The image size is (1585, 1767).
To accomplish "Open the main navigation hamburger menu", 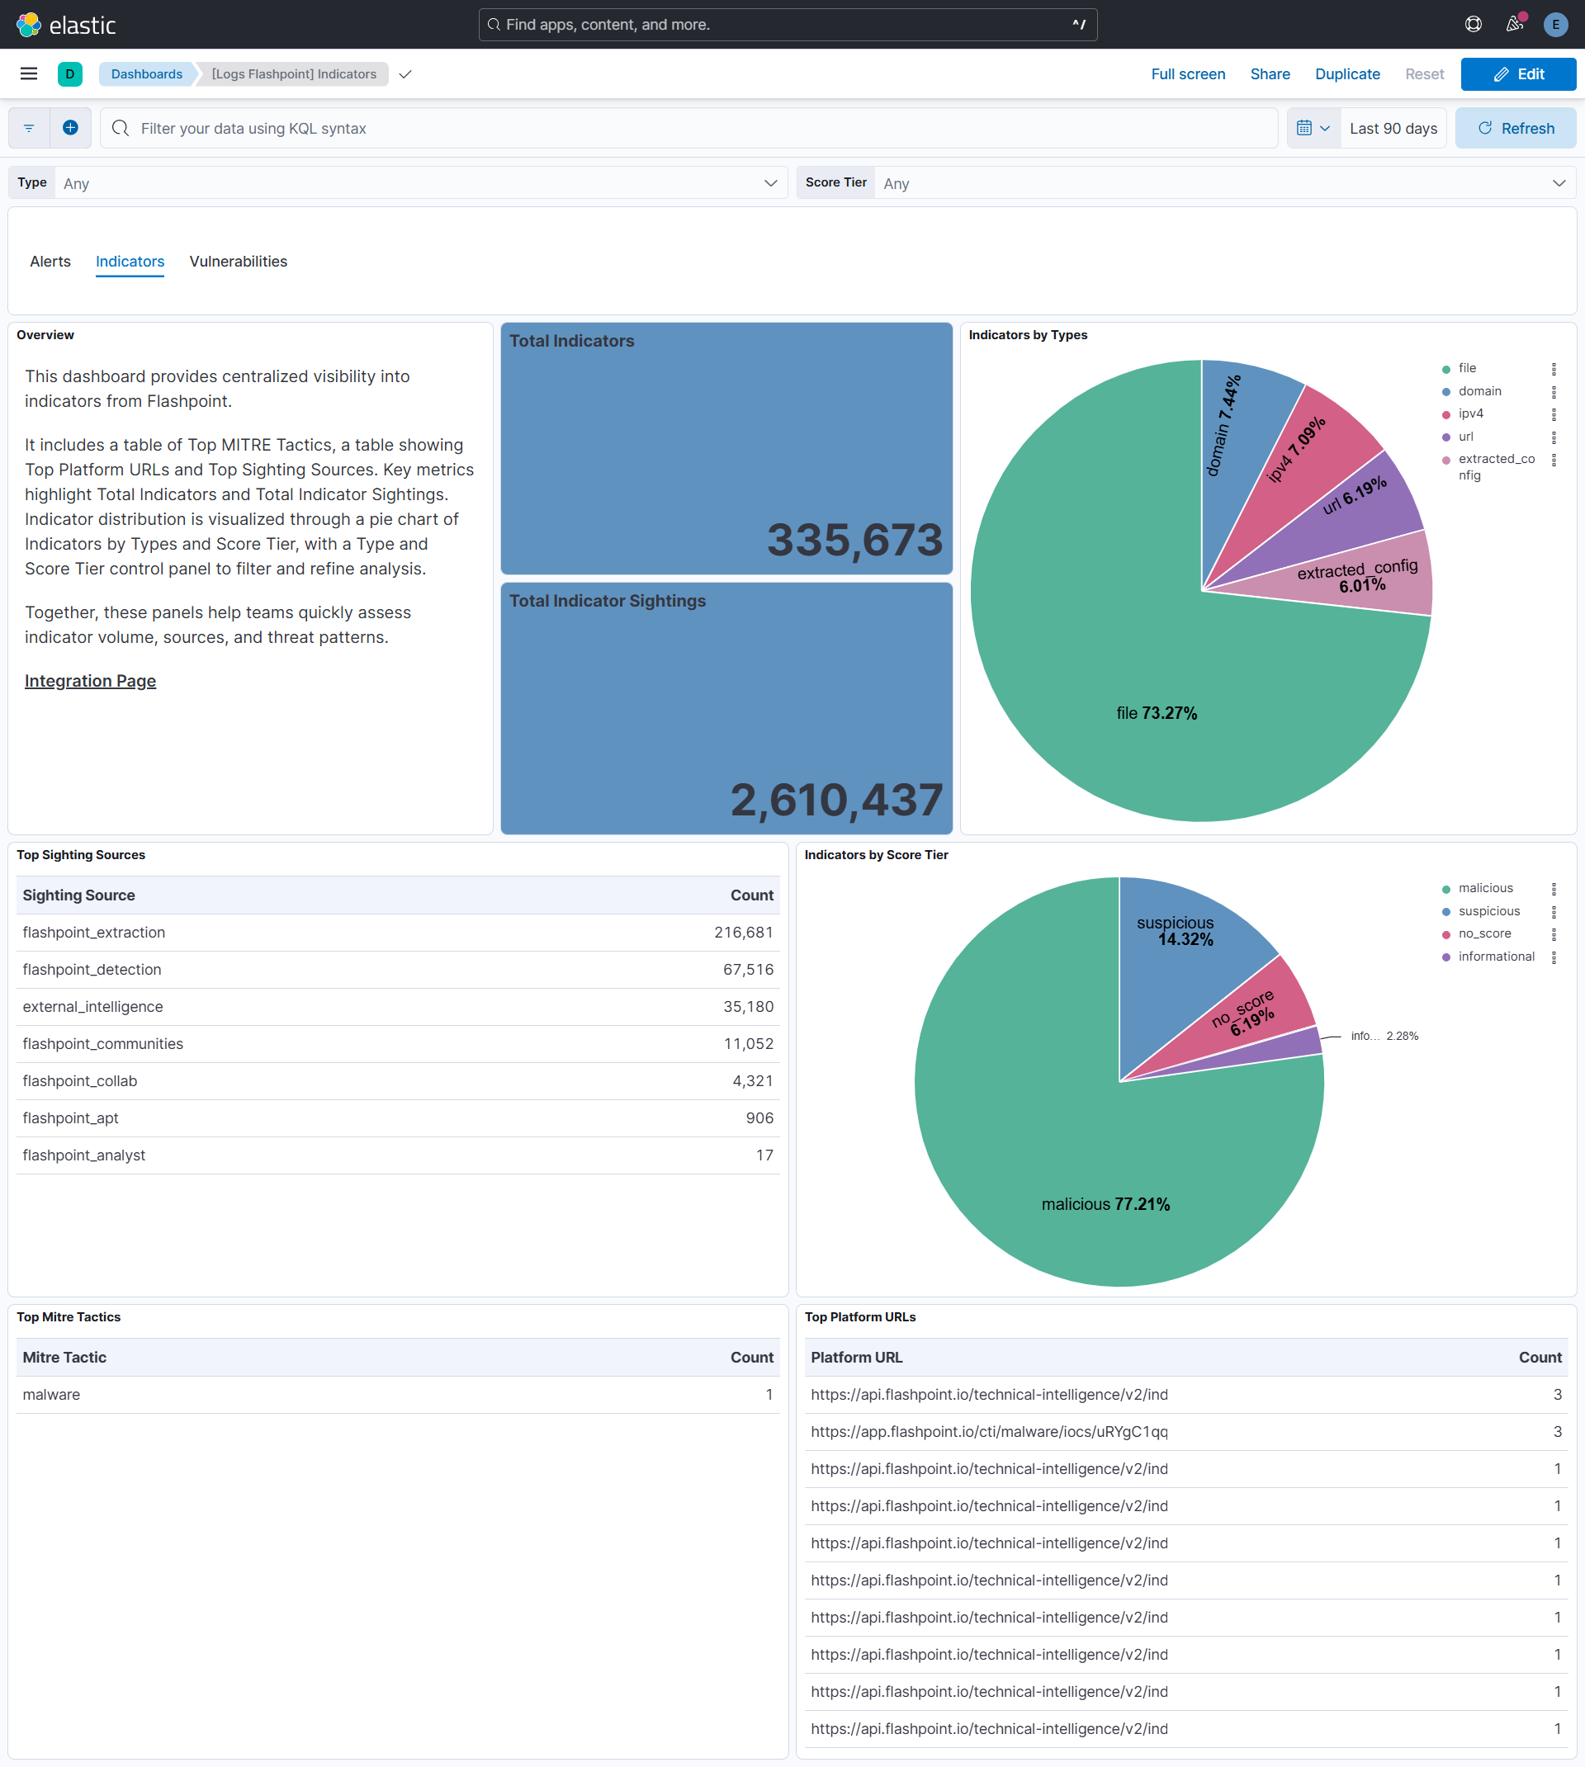I will 29,74.
